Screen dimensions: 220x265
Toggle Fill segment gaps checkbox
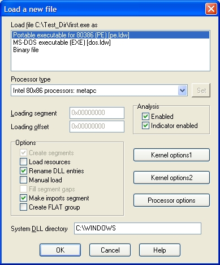23,189
